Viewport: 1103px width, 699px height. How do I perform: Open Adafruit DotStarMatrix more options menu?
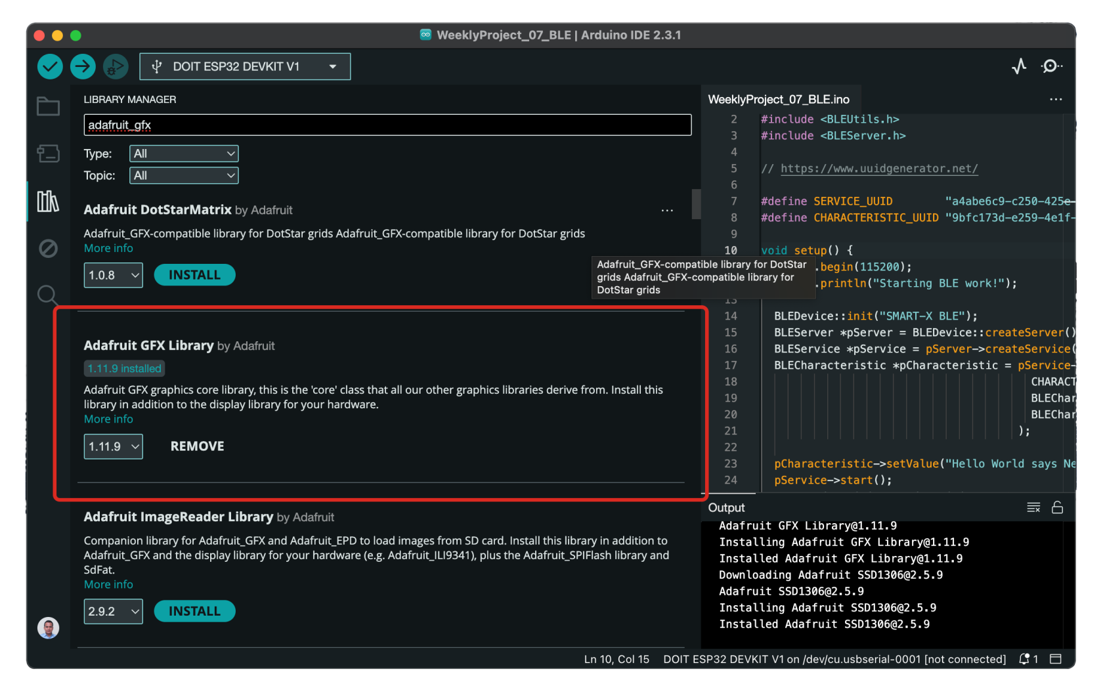(x=667, y=211)
